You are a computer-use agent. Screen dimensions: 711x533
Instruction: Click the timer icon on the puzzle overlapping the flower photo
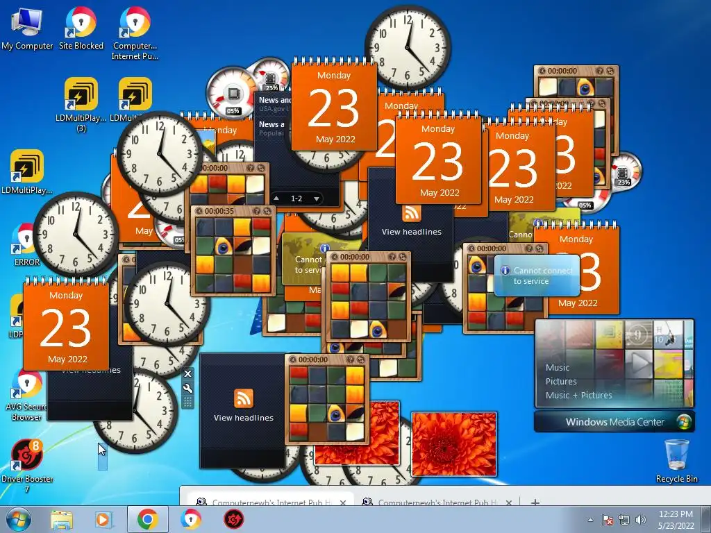[x=294, y=359]
